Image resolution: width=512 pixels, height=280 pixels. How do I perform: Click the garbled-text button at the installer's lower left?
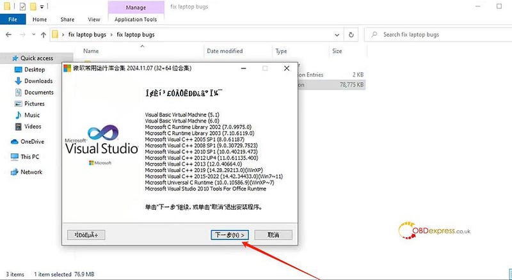point(86,235)
